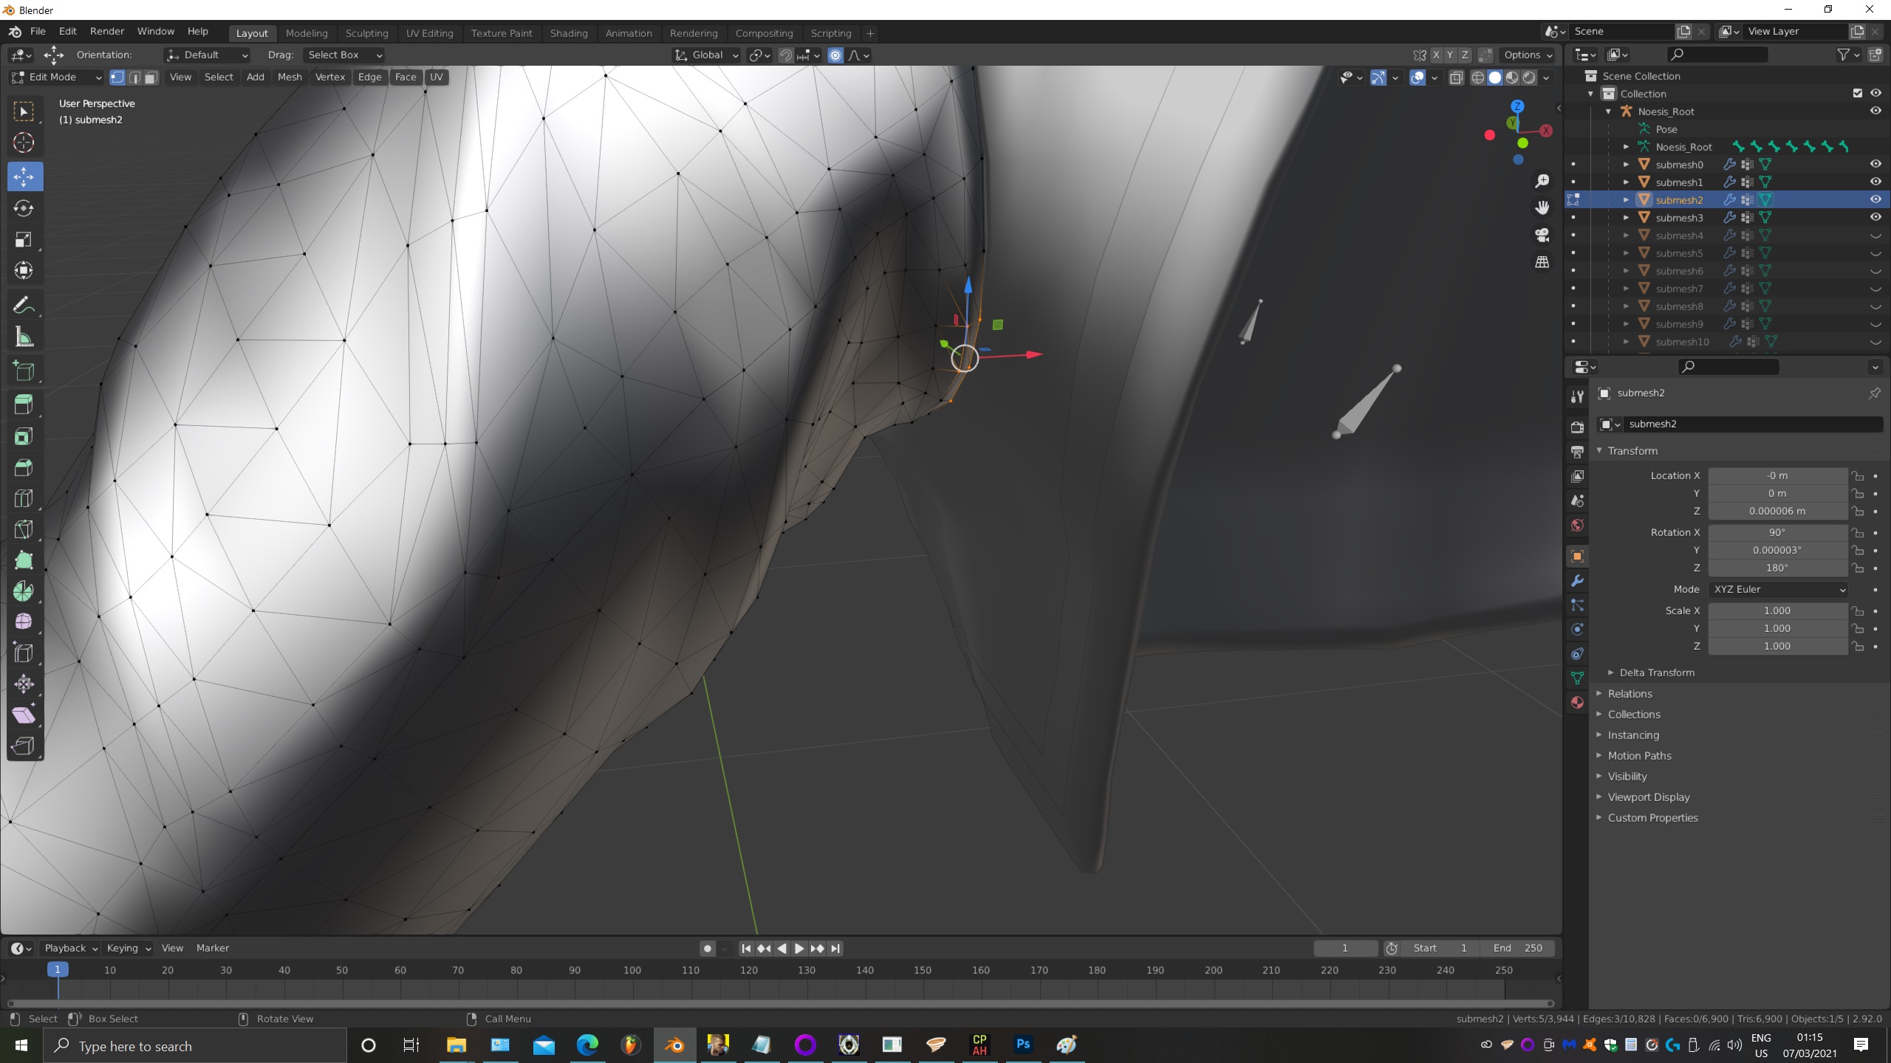Screen dimensions: 1891x1063
Task: Hide submesh1 in viewport
Action: [x=1875, y=182]
